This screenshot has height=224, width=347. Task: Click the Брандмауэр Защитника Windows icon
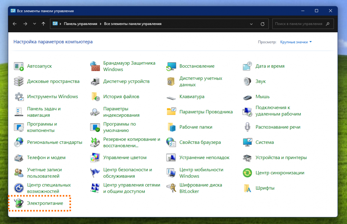tap(95, 66)
